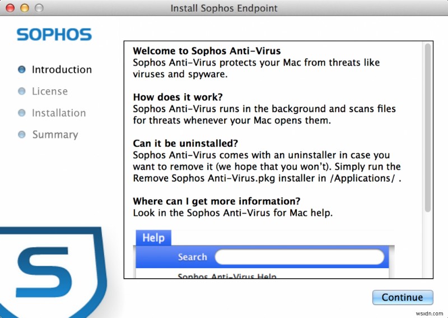Click the bullet beside Introduction step
Viewport: 448px width, 318px height.
(22, 70)
